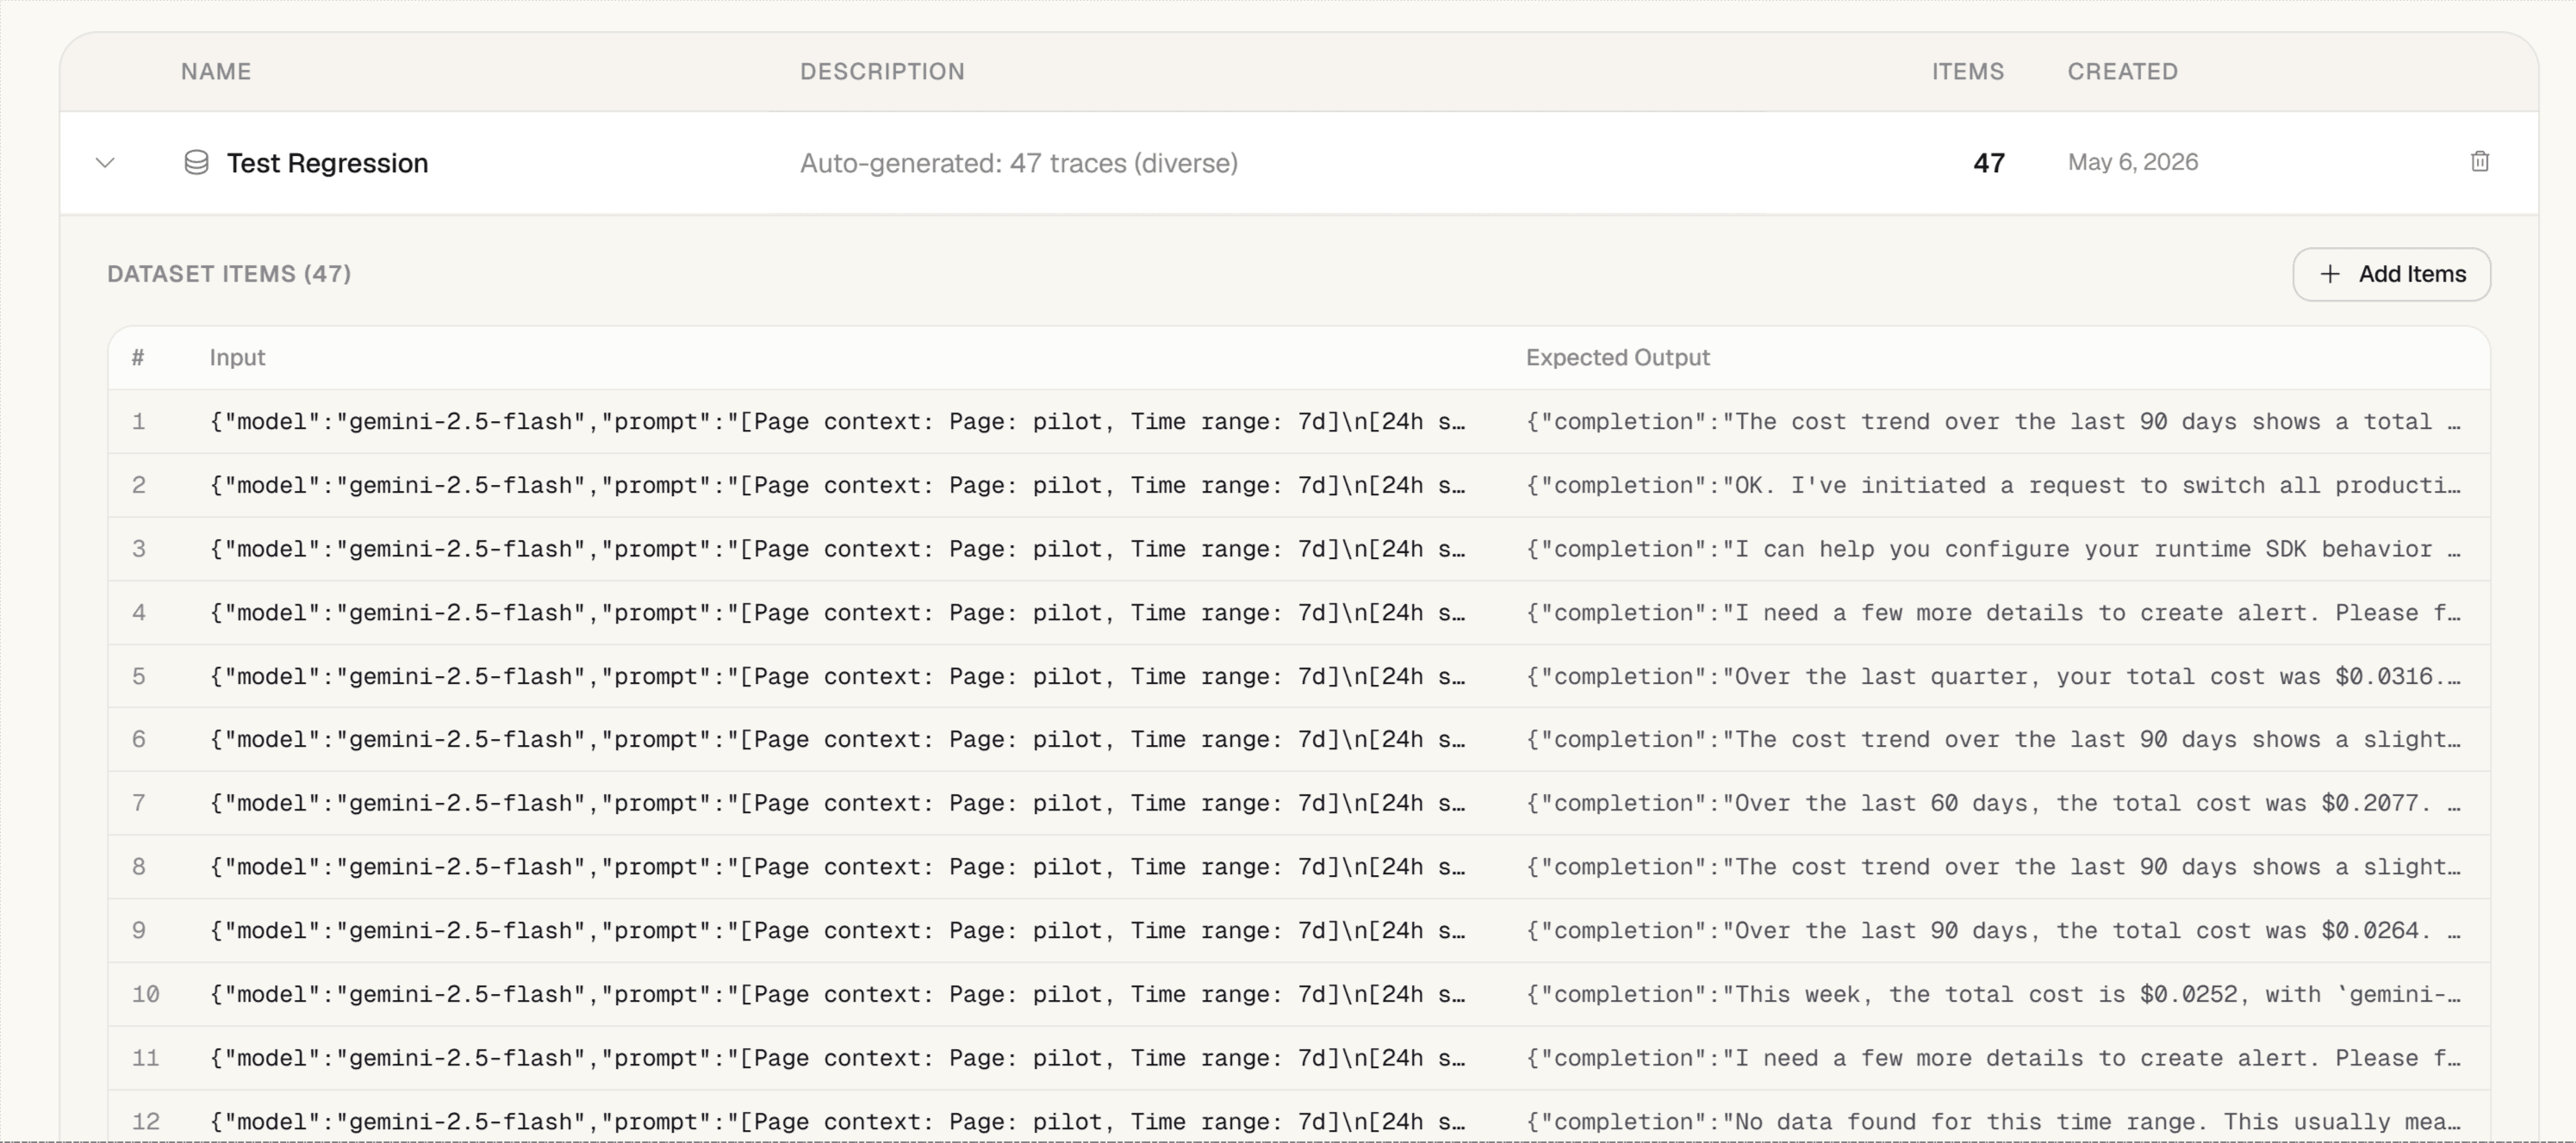Click the Expected Output column header
The image size is (2576, 1143).
pos(1617,357)
